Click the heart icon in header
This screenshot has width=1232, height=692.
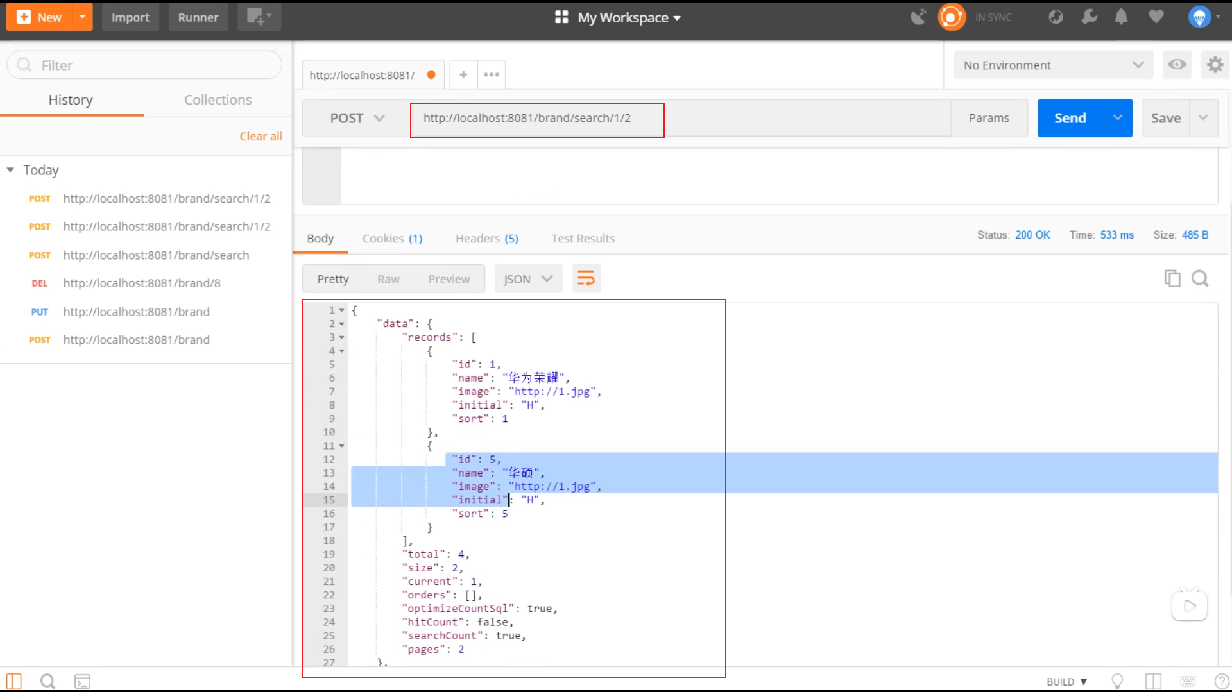(x=1156, y=17)
